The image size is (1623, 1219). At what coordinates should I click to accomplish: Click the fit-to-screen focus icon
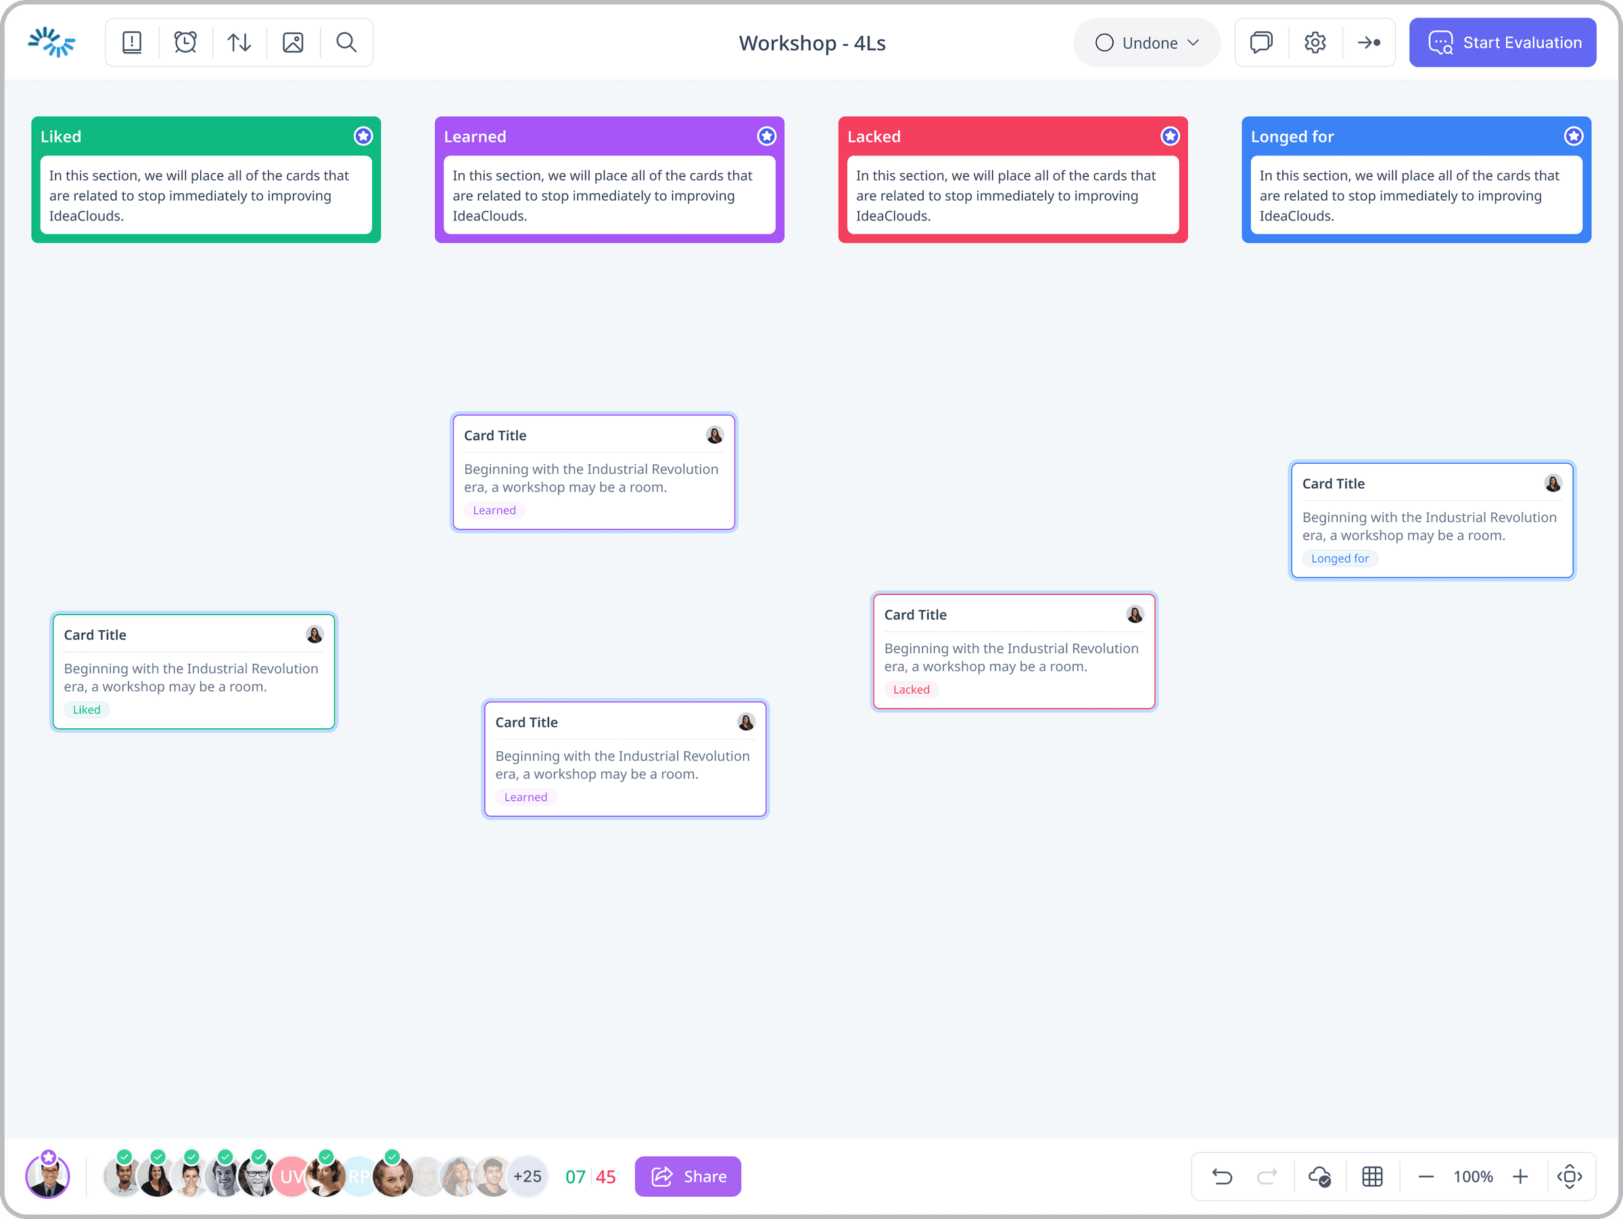click(1570, 1176)
